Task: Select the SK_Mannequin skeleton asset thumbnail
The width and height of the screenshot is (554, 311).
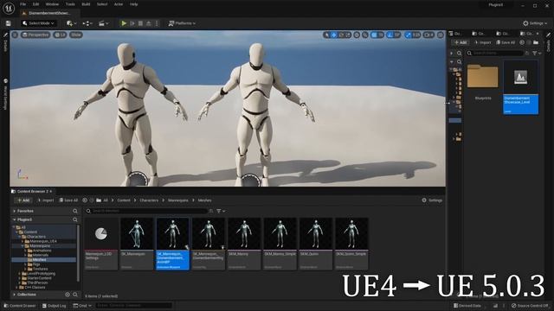Action: pos(137,244)
